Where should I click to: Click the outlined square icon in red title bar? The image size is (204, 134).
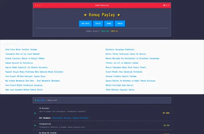[x=166, y=5]
